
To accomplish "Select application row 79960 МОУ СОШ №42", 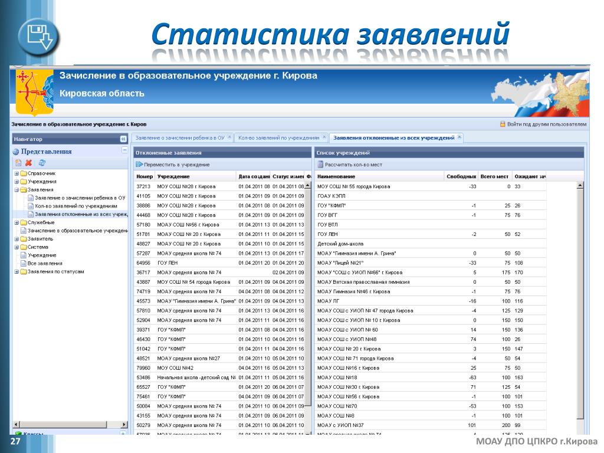I will 219,368.
